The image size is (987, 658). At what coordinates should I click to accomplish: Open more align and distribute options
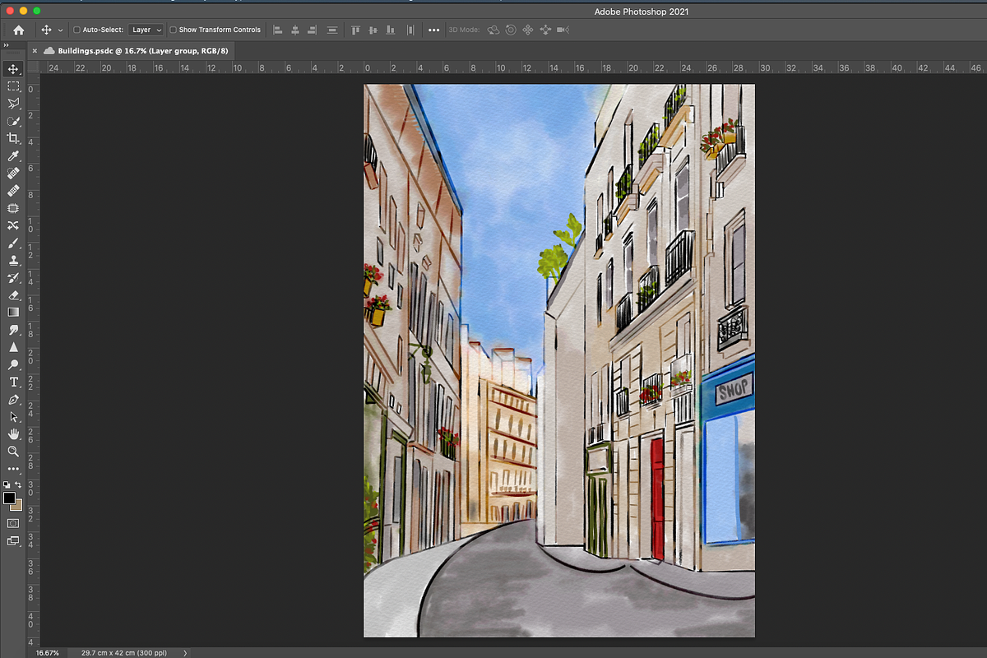pos(434,30)
